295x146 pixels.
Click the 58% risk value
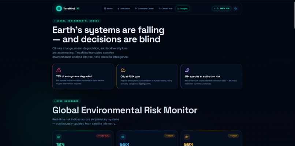coord(189,145)
